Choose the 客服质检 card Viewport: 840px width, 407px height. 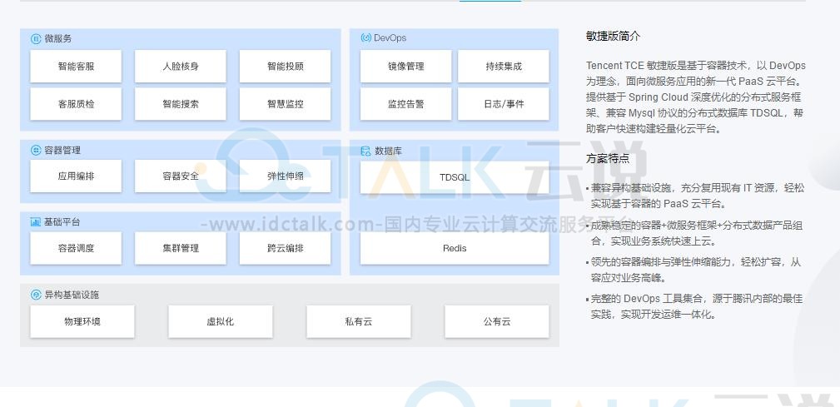pyautogui.click(x=76, y=104)
